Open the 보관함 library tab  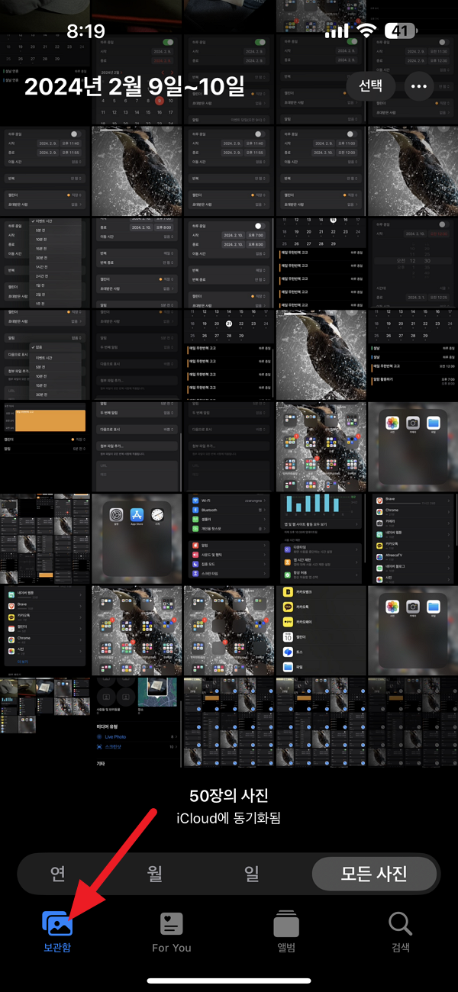58,932
